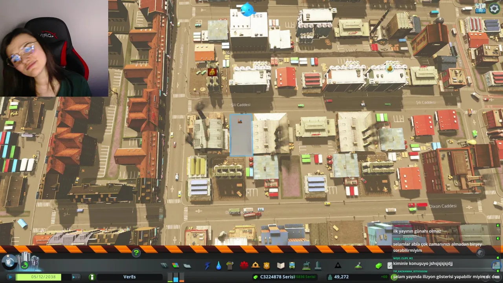Click the streamer webcam overlay
The image size is (503, 283).
pos(54,48)
